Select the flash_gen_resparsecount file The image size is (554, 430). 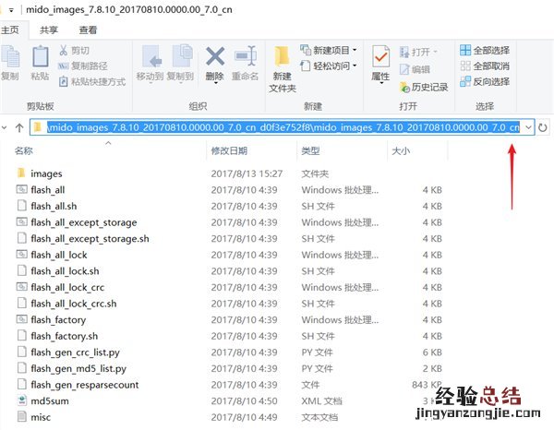point(85,385)
